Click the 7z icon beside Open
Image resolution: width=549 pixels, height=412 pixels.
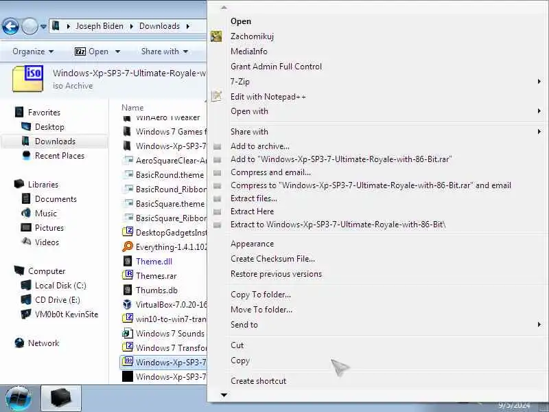80,51
